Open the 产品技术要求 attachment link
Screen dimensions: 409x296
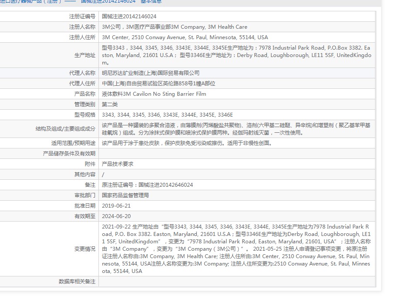pos(117,164)
